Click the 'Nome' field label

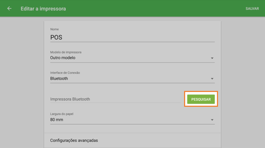tap(54, 29)
